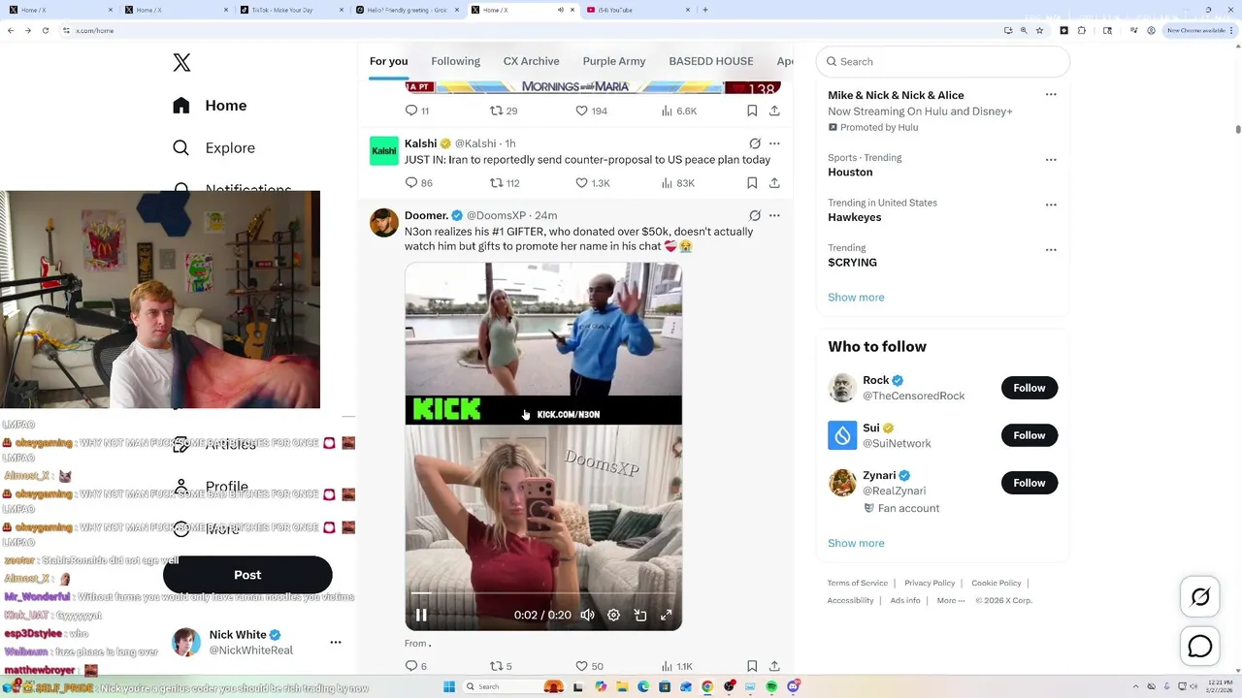Viewport: 1242px width, 698px height.
Task: Open the Messages chat floating button
Action: coord(1200,646)
